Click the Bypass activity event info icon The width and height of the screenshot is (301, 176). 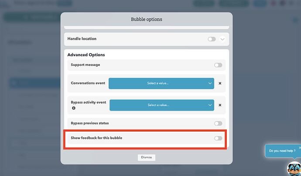point(74,108)
